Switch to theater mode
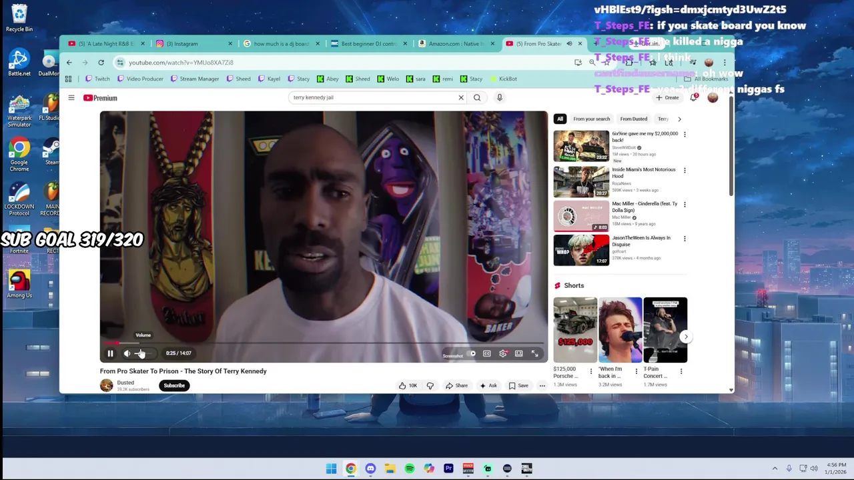The width and height of the screenshot is (854, 480). 518,353
